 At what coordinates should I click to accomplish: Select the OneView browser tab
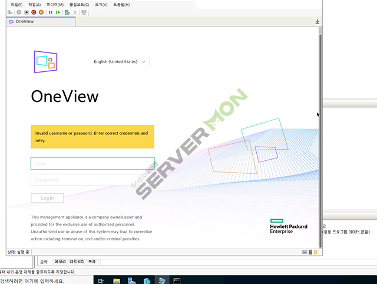tap(41, 21)
